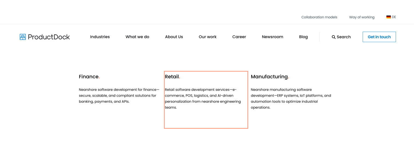This screenshot has width=414, height=155.
Task: Choose the Manufacturing industry heading
Action: (269, 77)
